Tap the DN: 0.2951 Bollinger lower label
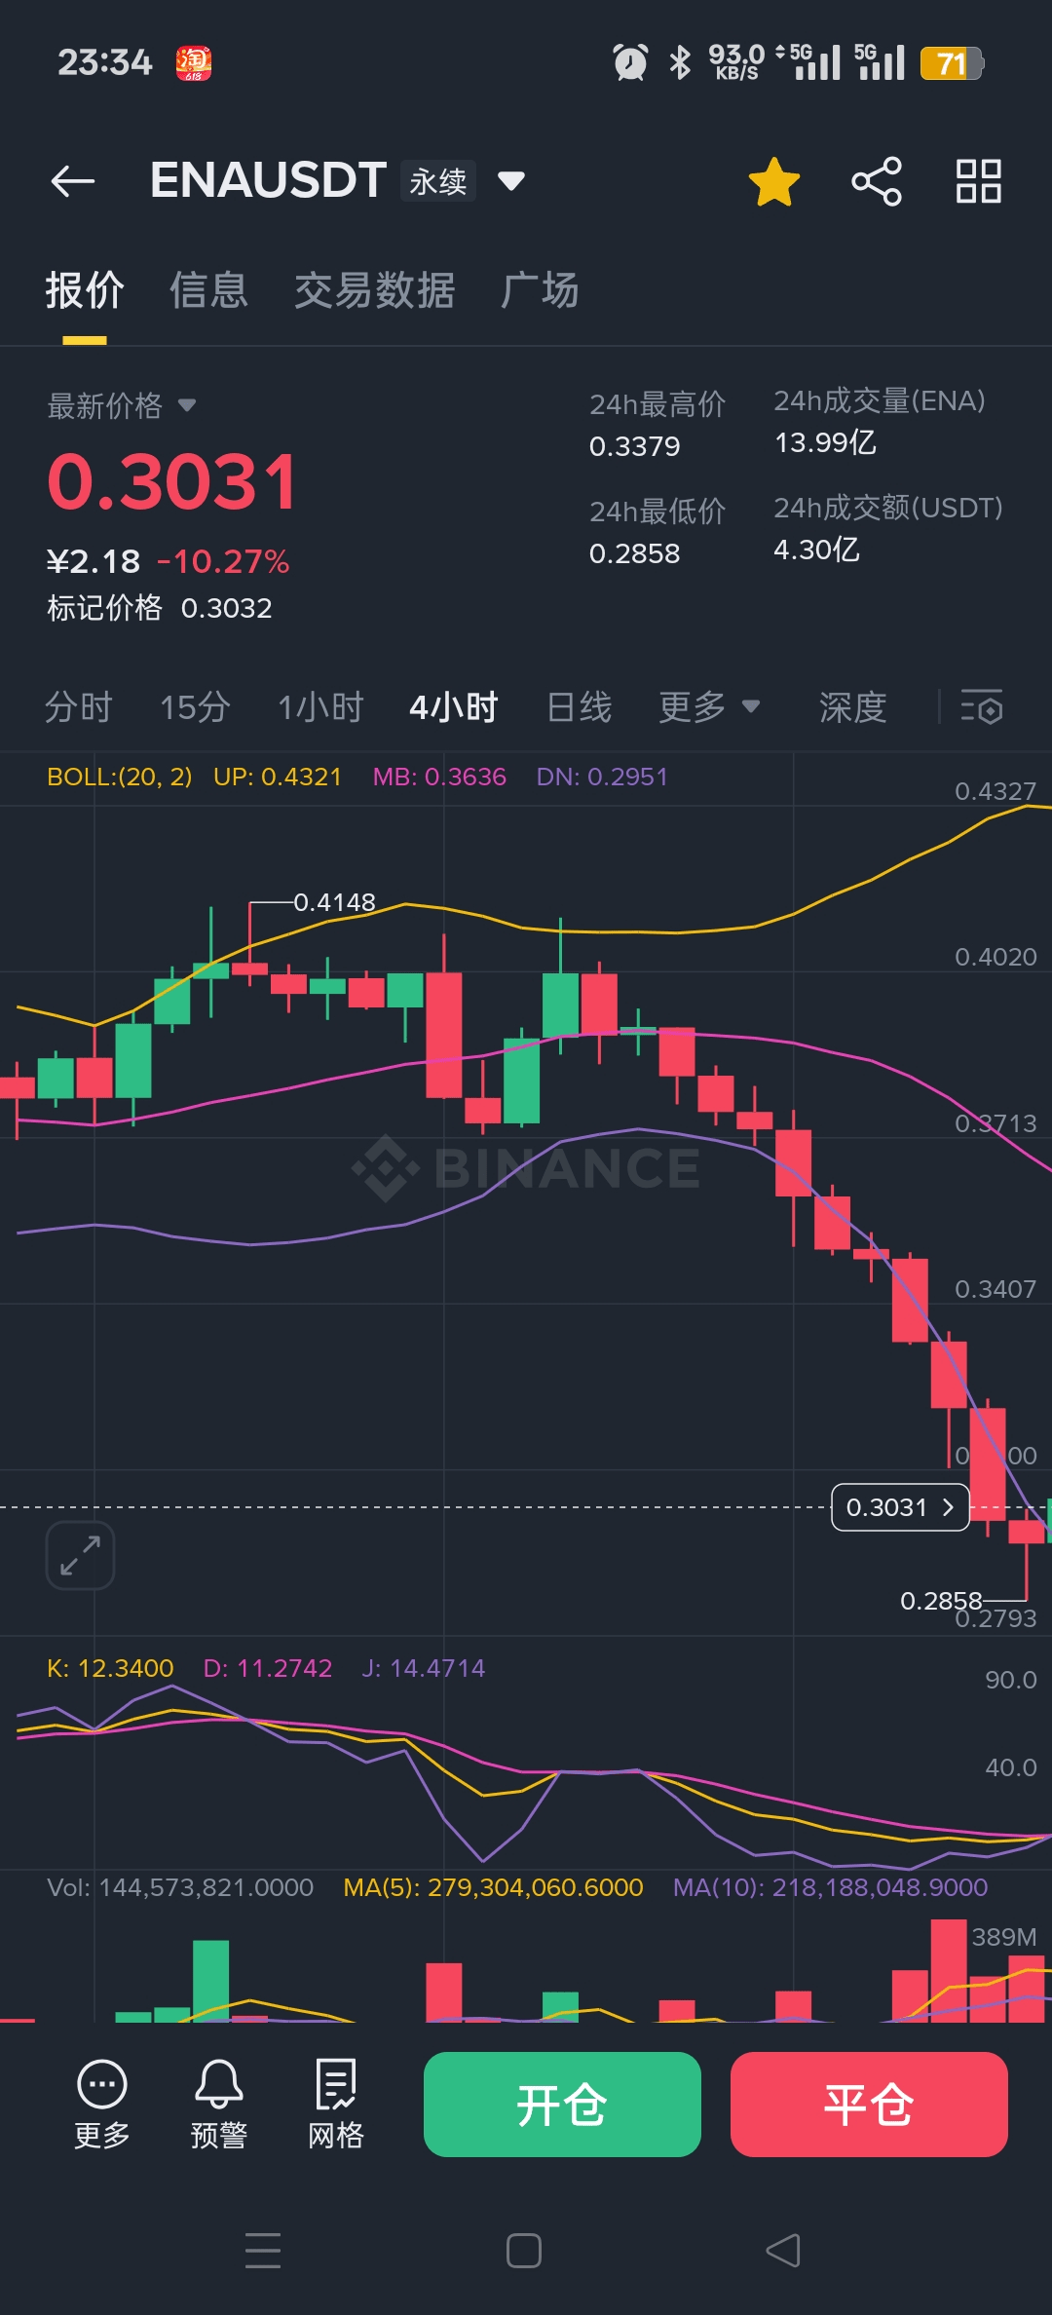This screenshot has height=2315, width=1052. tap(602, 777)
